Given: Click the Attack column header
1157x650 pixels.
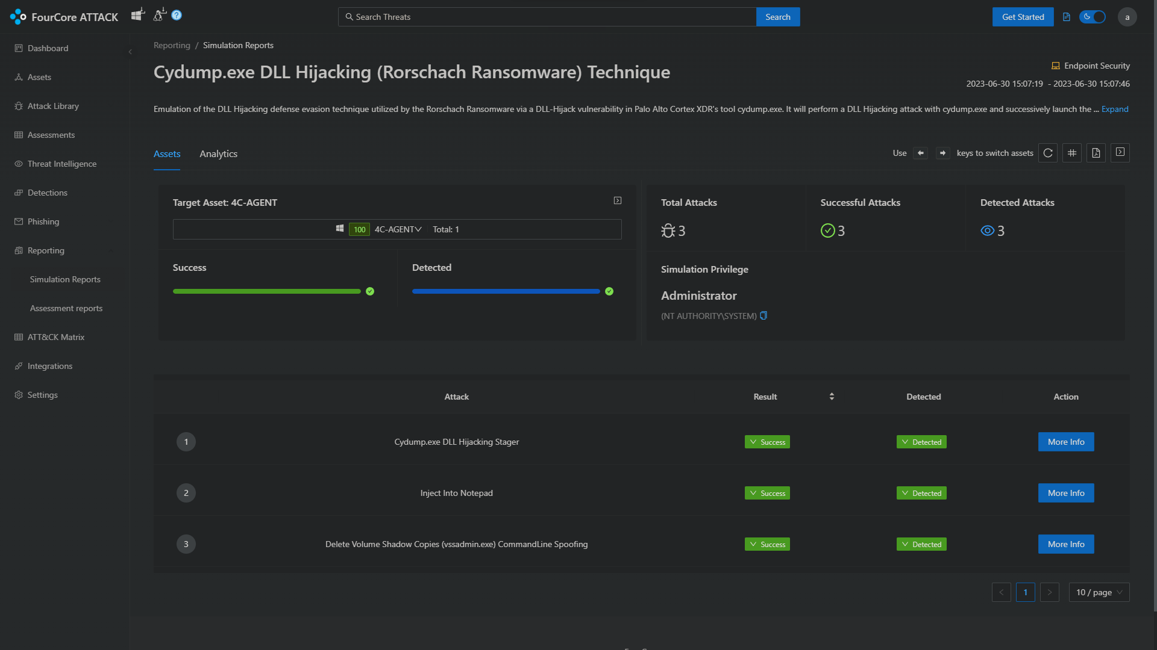Looking at the screenshot, I should click(456, 397).
